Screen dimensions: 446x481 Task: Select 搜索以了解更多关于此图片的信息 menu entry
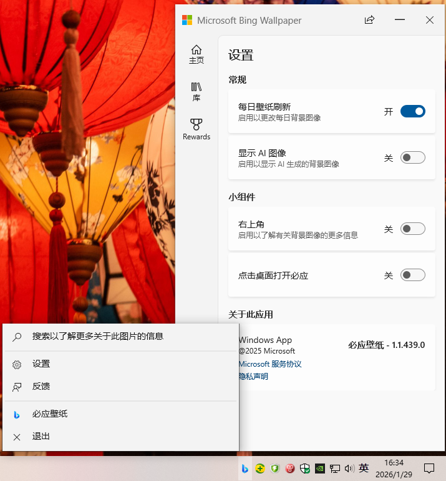(x=120, y=337)
